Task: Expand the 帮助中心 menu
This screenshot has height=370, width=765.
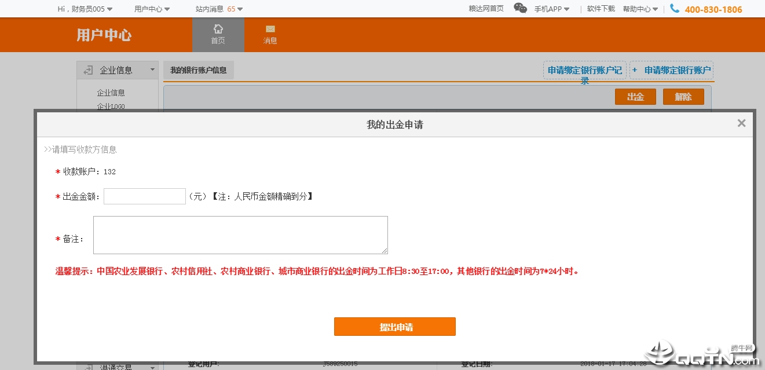Action: click(640, 9)
